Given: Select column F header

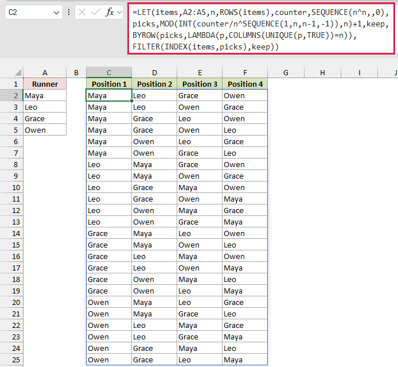Looking at the screenshot, I should coord(245,73).
